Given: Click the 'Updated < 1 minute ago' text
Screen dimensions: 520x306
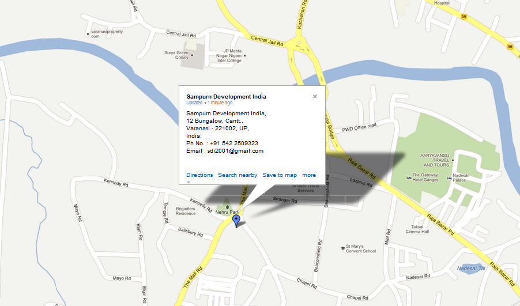Looking at the screenshot, I should (x=209, y=103).
